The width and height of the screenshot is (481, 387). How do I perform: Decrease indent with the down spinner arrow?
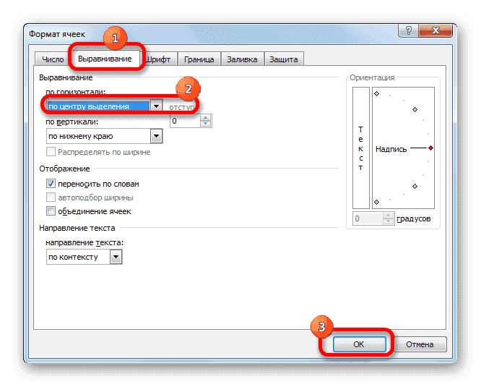(206, 124)
